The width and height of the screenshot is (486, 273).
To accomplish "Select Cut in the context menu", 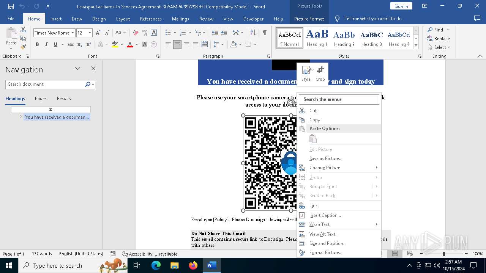I will [339, 111].
